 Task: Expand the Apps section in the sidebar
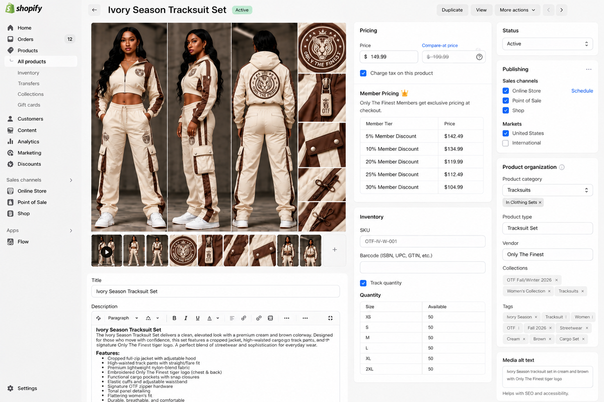tap(70, 231)
